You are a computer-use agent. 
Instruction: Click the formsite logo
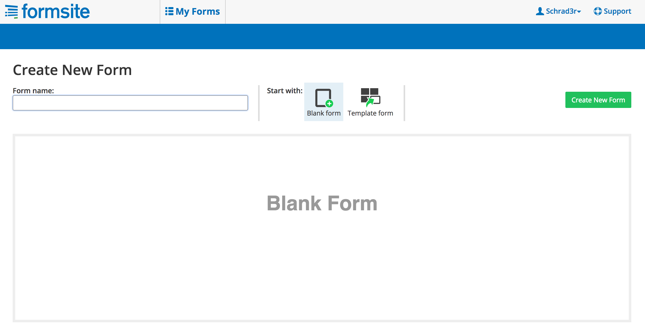pos(47,11)
